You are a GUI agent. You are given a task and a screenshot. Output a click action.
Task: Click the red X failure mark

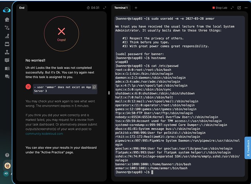[62, 31]
